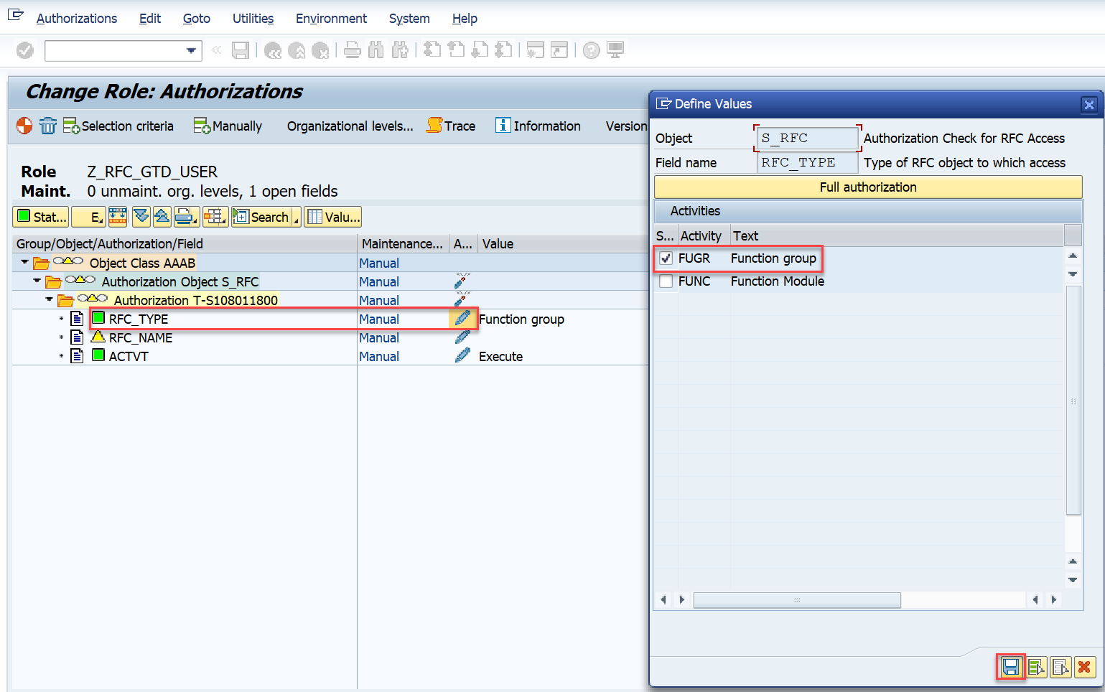This screenshot has height=692, width=1105.
Task: Click the save icon in the main toolbar
Action: (241, 50)
